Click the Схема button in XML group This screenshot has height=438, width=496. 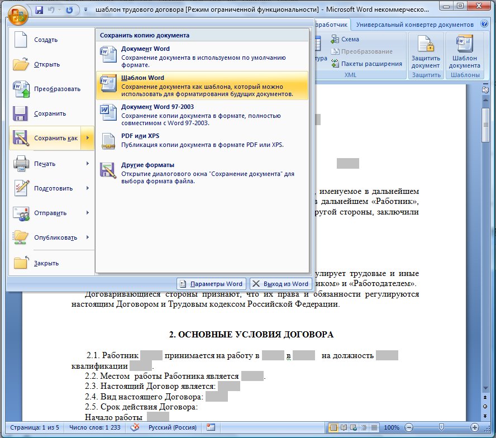(345, 39)
